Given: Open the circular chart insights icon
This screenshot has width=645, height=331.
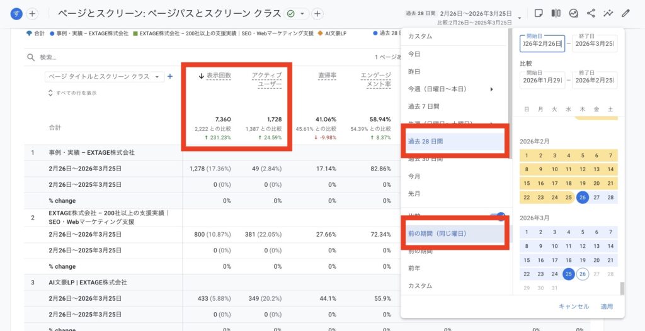Looking at the screenshot, I should (x=573, y=13).
